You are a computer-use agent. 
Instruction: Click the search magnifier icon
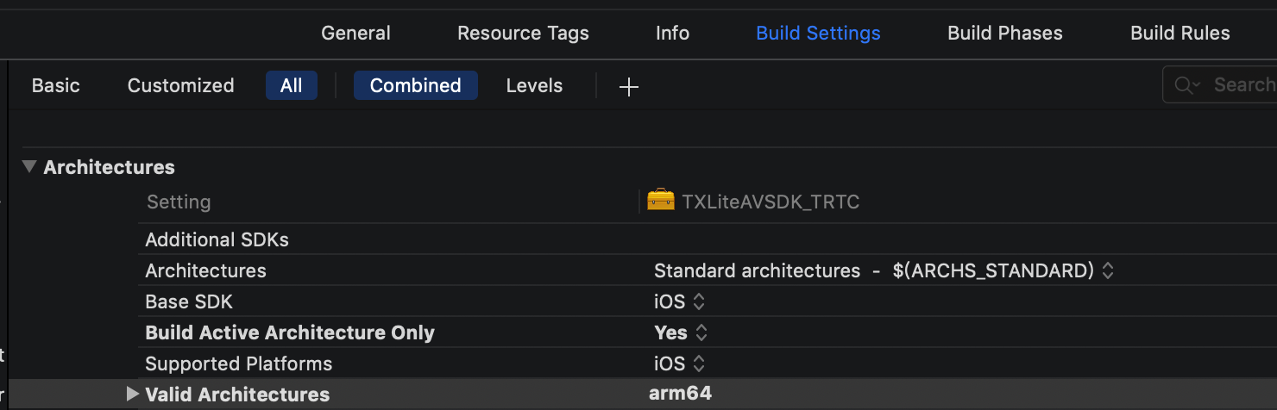(x=1186, y=85)
